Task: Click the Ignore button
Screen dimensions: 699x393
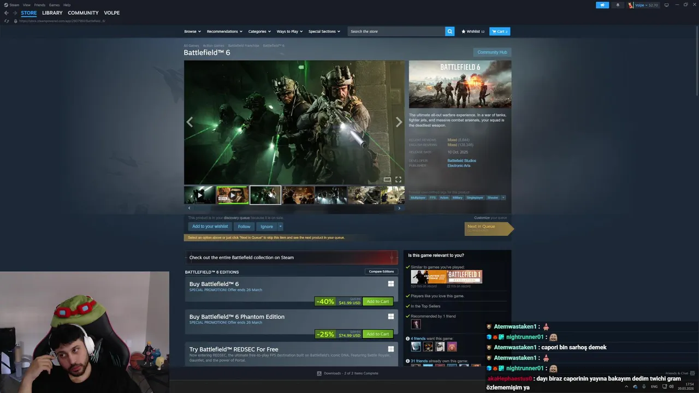Action: pyautogui.click(x=266, y=227)
